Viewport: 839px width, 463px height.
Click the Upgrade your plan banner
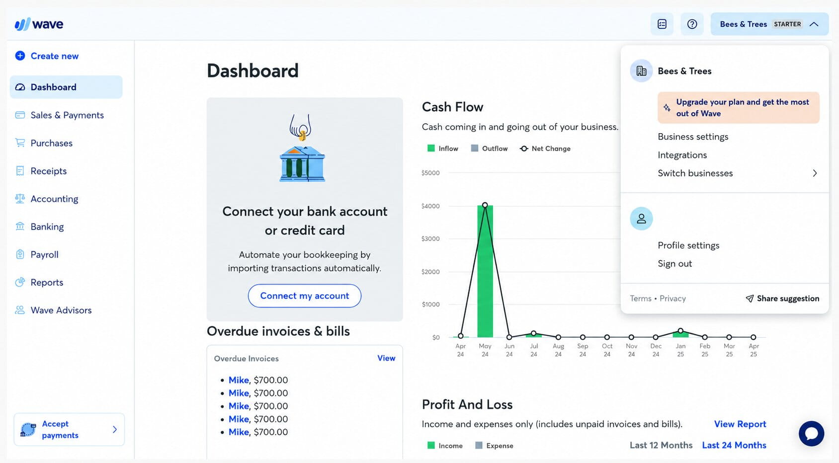(738, 108)
